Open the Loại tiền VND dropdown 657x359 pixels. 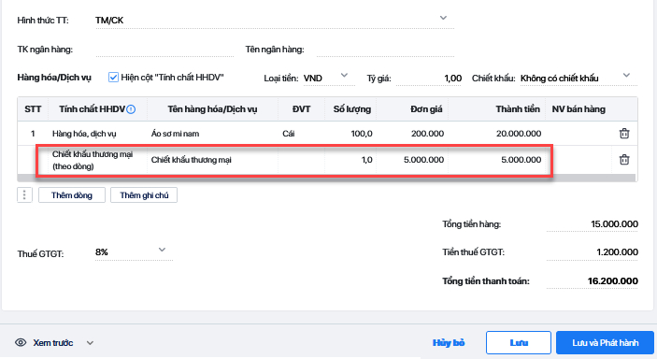(x=344, y=76)
